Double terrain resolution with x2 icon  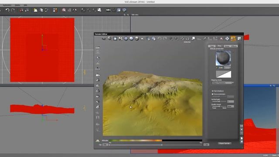pos(187,38)
